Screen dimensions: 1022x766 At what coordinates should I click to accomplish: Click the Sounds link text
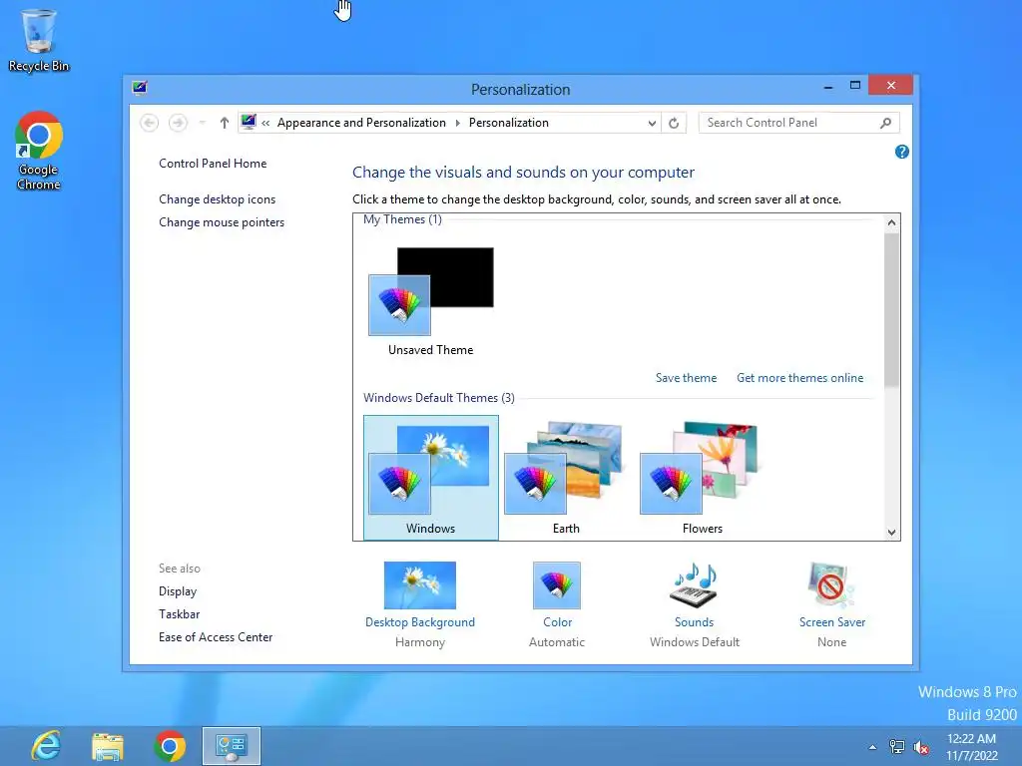pos(695,622)
